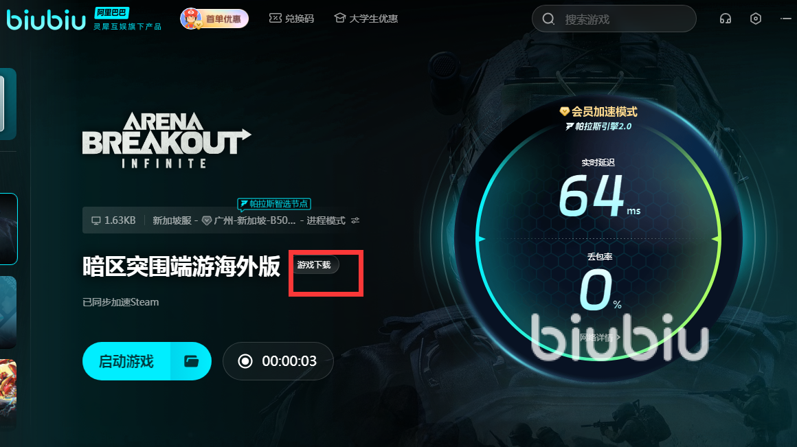This screenshot has width=797, height=447.
Task: Click the 游戏下载 button
Action: pyautogui.click(x=313, y=264)
